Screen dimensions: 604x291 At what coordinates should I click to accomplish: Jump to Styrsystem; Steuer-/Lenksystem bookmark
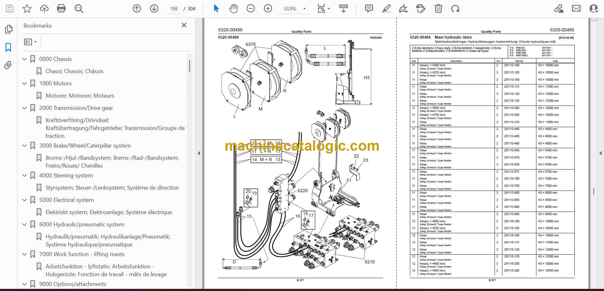(x=112, y=188)
